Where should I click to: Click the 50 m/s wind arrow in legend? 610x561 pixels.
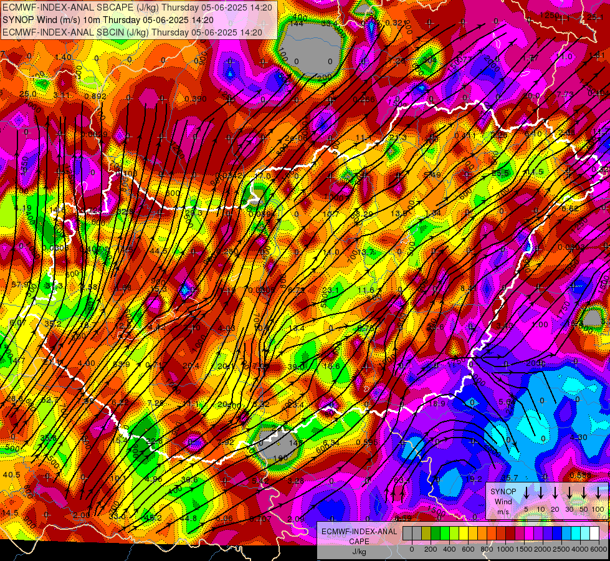point(584,493)
